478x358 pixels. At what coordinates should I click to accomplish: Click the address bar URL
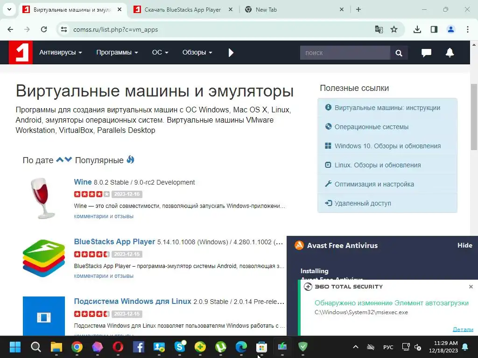[116, 29]
